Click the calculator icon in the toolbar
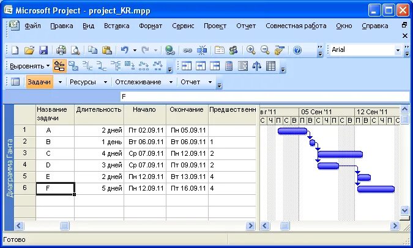Screen dimensions: 413x248 pos(229,66)
